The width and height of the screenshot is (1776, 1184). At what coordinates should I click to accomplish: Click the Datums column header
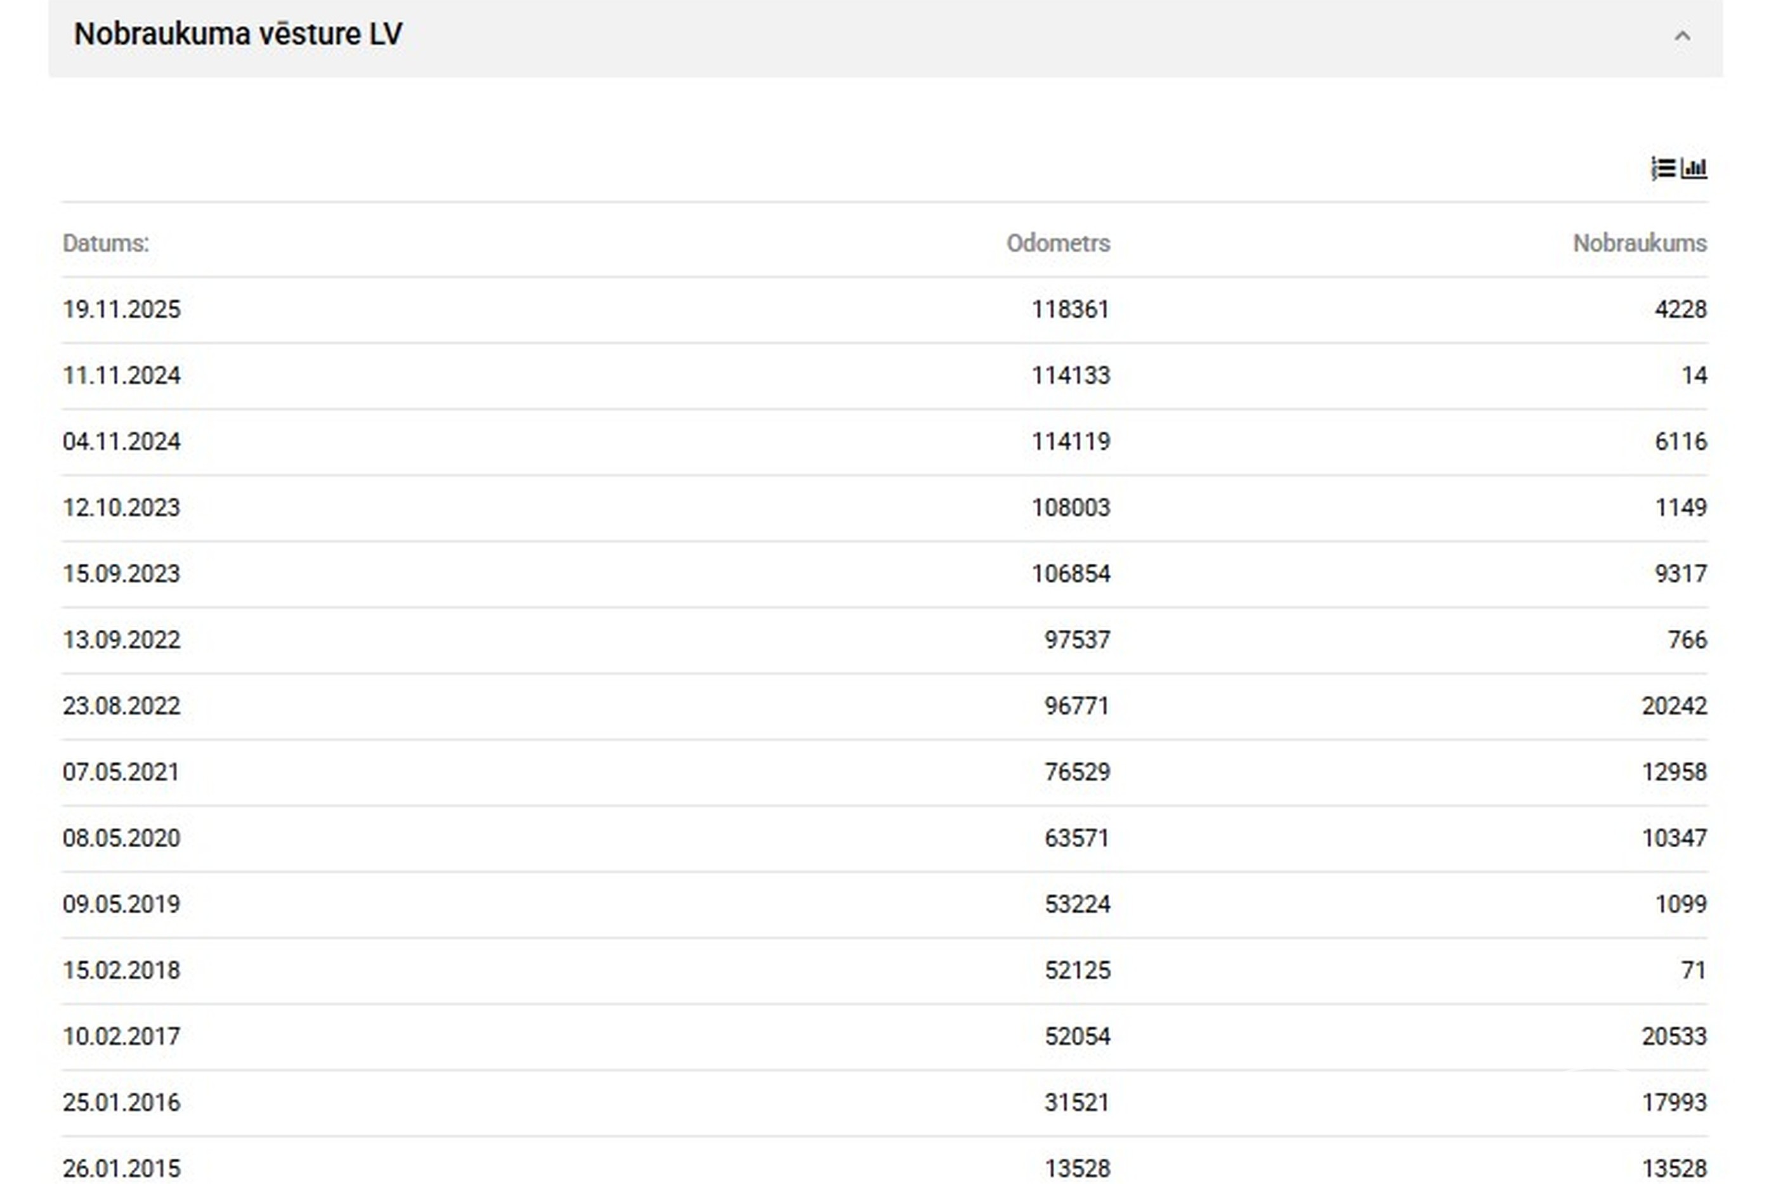[106, 243]
